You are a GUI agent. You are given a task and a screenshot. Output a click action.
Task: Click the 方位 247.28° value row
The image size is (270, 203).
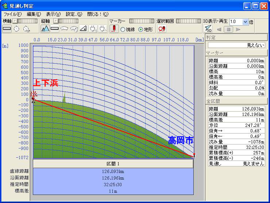[x=236, y=125]
